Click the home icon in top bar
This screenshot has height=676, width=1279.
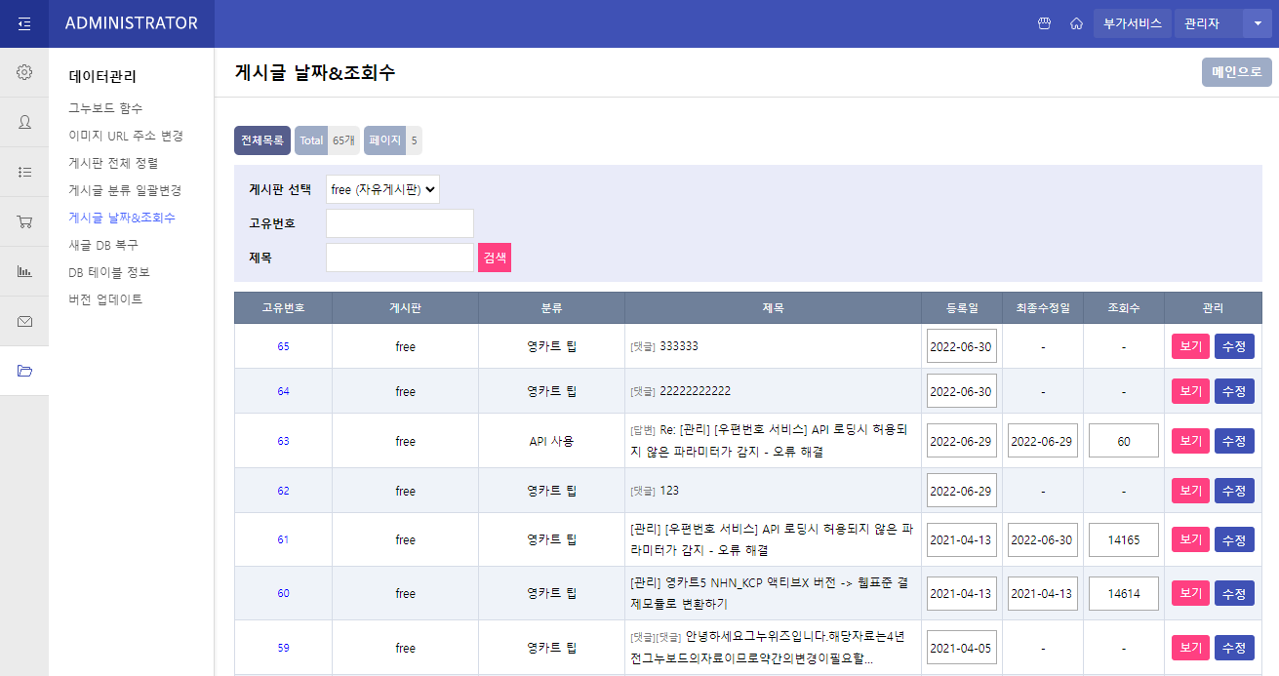point(1076,23)
